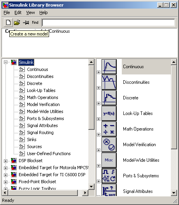Viewport: 179px width, 205px height.
Task: Click the Discontinuities tree node icon
Action: click(22, 76)
